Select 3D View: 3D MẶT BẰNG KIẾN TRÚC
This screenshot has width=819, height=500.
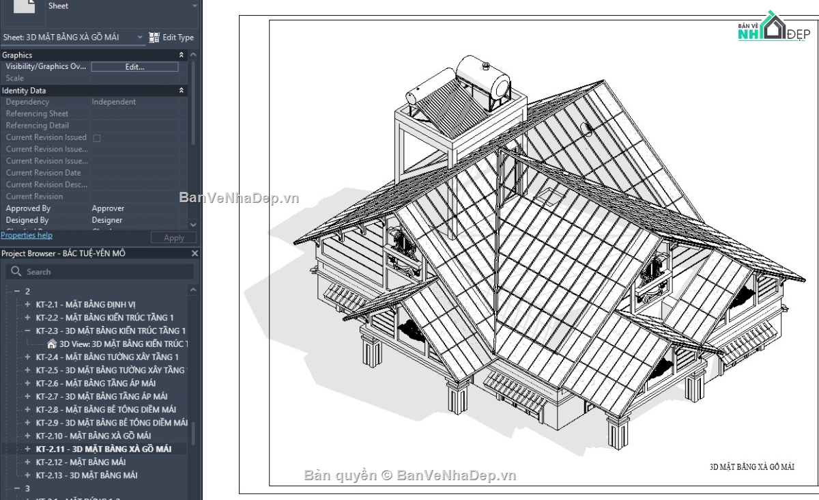coord(123,344)
